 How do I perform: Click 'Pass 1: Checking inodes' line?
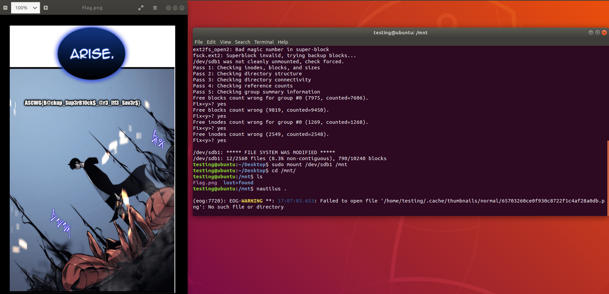257,68
